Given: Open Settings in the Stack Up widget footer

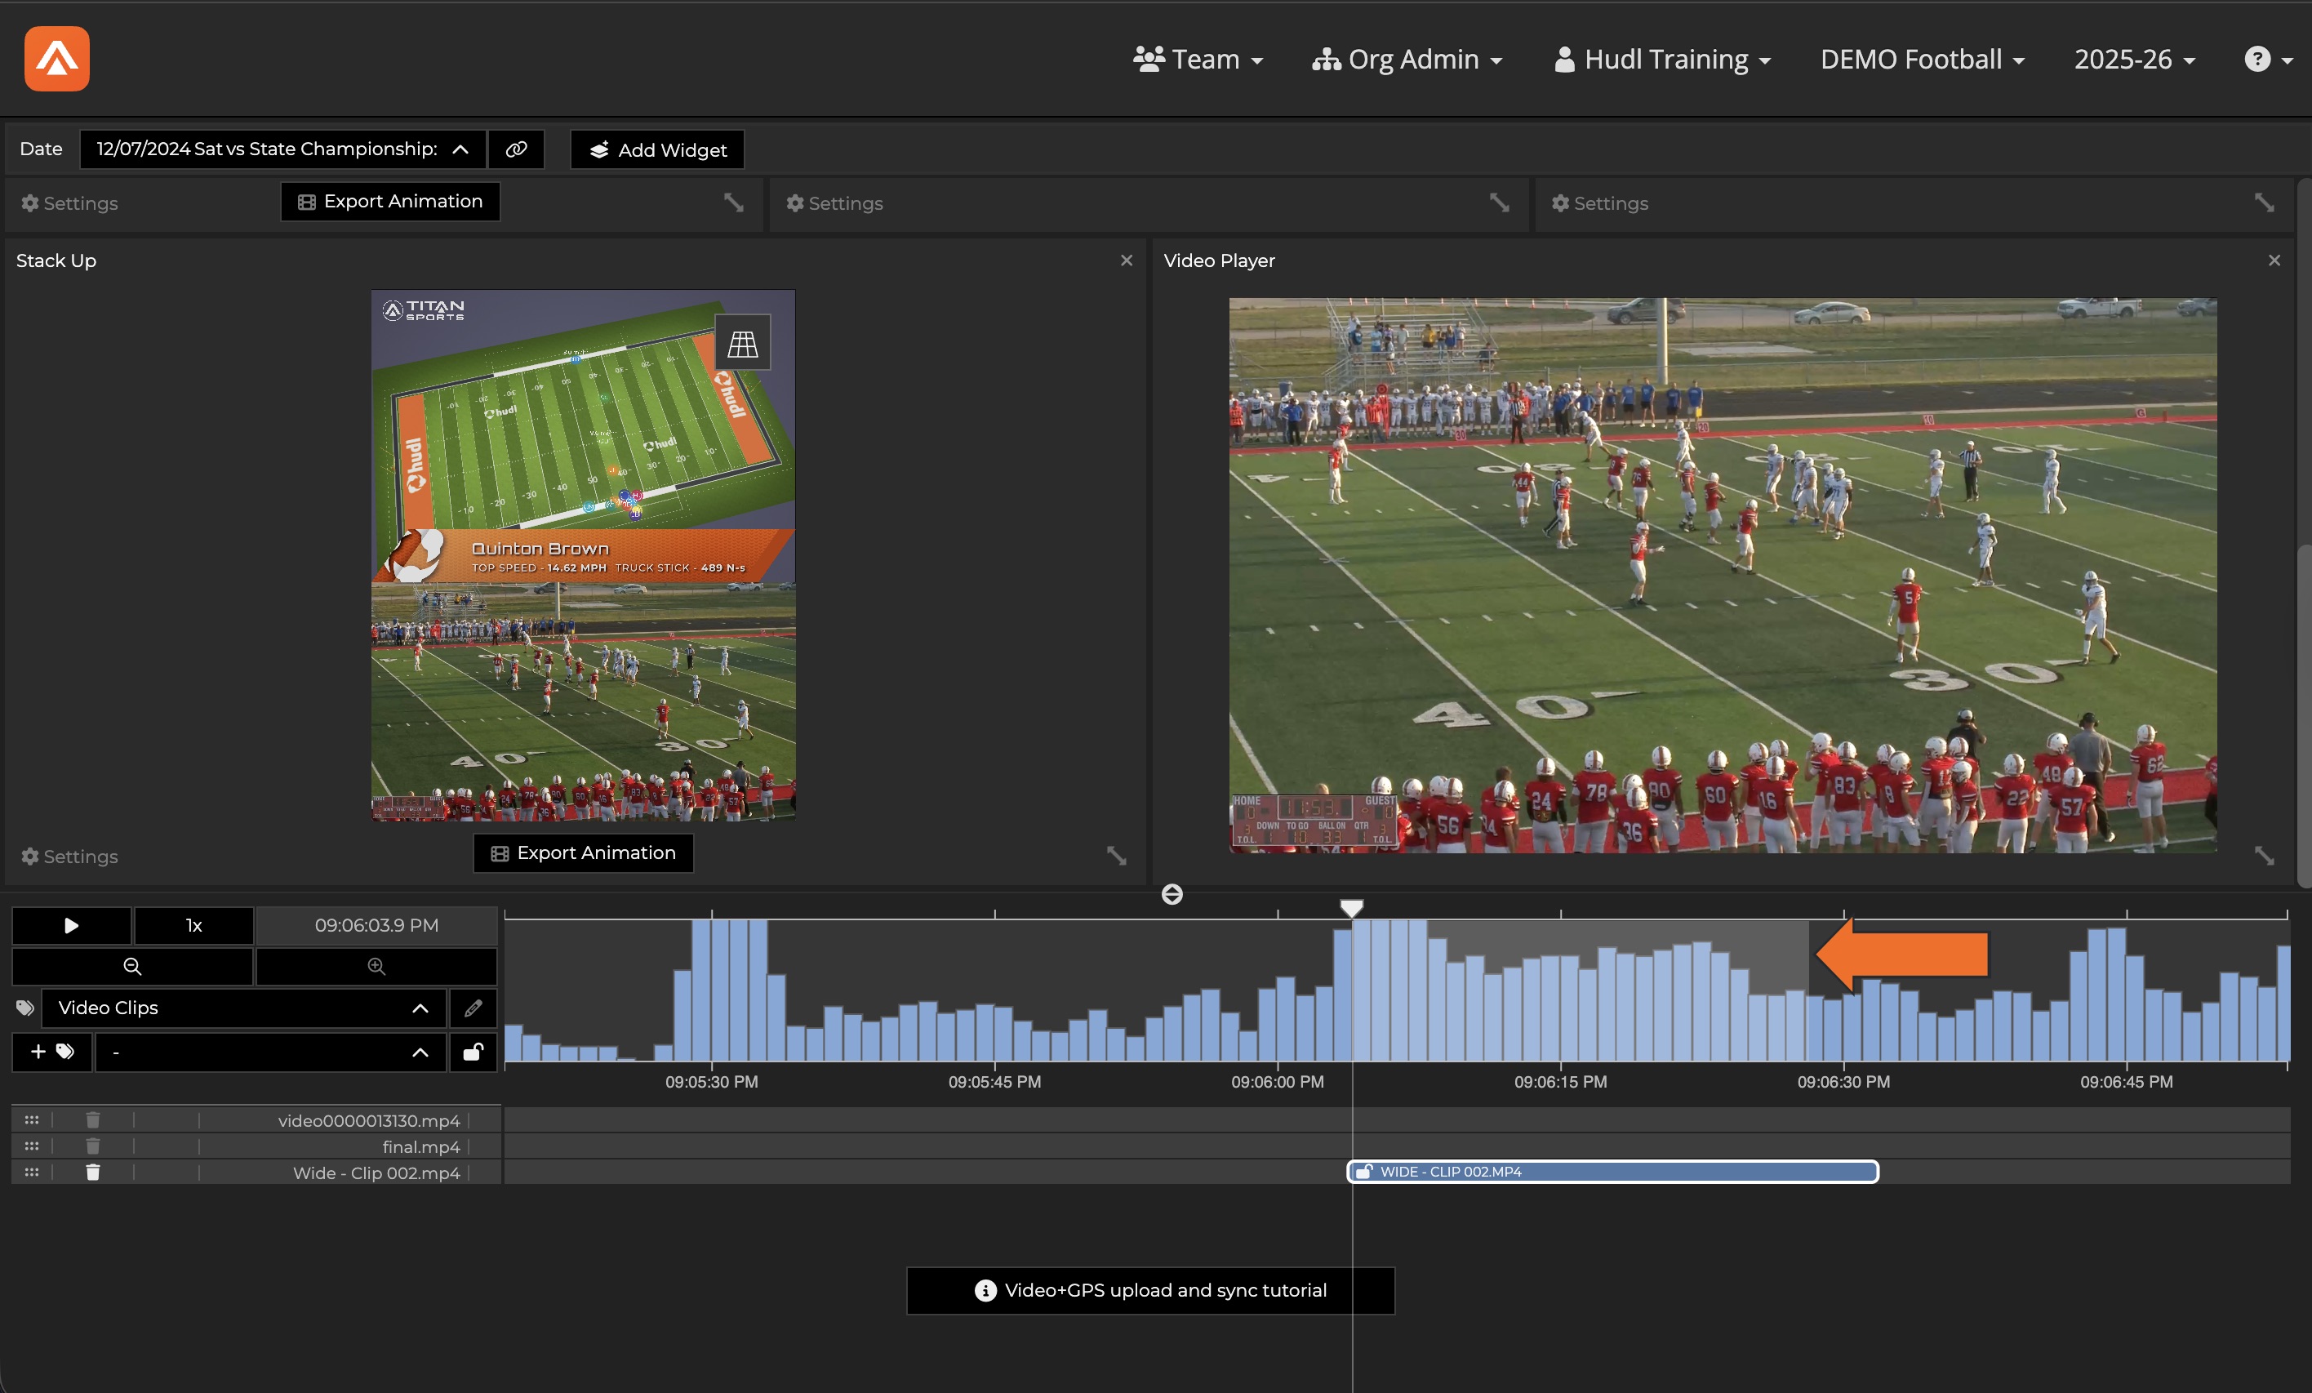Looking at the screenshot, I should [69, 856].
